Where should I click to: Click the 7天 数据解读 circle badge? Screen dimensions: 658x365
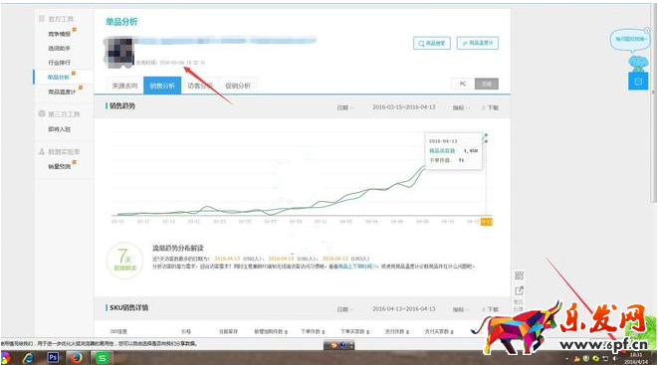pyautogui.click(x=125, y=261)
